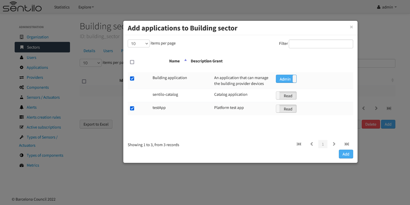
Task: Click background table sort arrows icon
Action: tap(392, 80)
